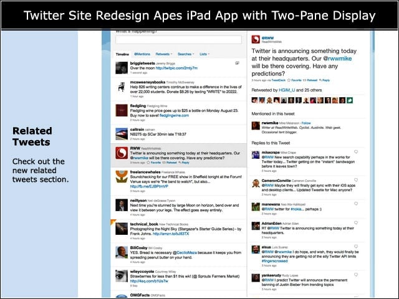Favorite the tweet in the detail pane

click(x=294, y=80)
